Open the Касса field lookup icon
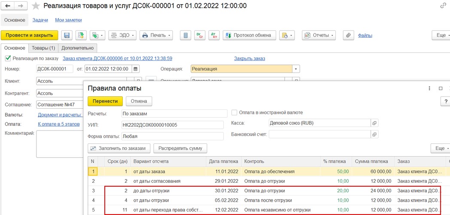The image size is (450, 215). click(374, 123)
